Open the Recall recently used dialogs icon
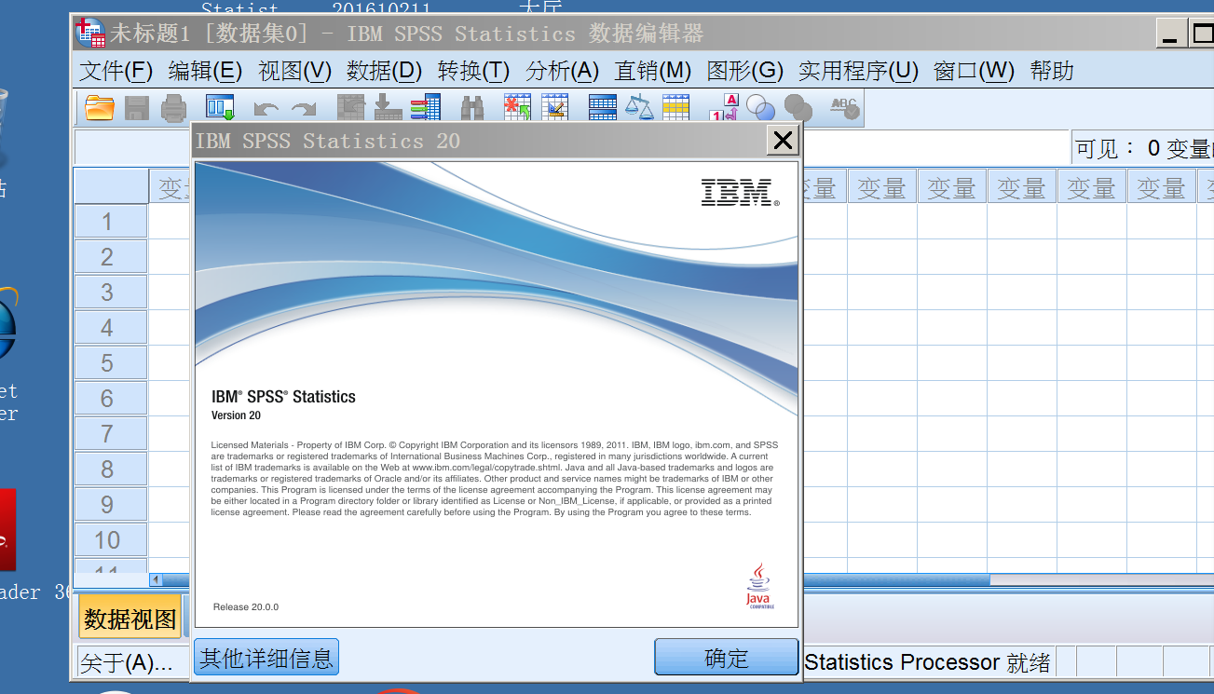Screen dimensions: 1214x694 pos(220,108)
